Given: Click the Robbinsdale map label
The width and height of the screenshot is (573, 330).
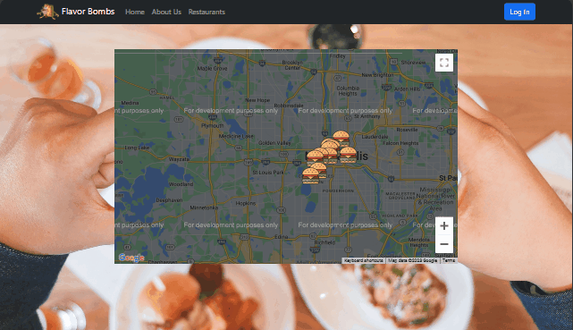Looking at the screenshot, I should click(289, 106).
